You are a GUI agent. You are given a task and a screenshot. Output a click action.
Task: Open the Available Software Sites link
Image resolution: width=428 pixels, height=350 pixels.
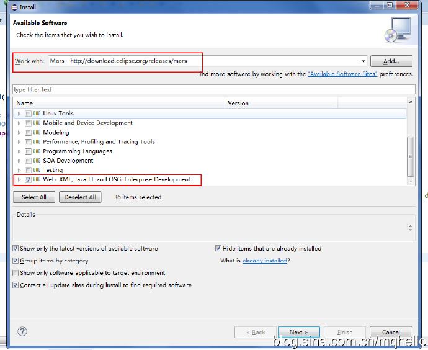(x=342, y=74)
